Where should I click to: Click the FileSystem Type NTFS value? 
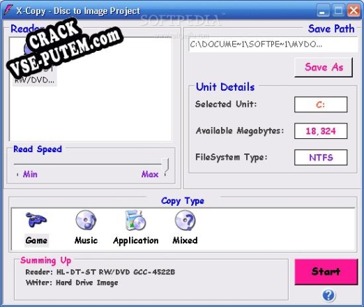[x=321, y=158]
